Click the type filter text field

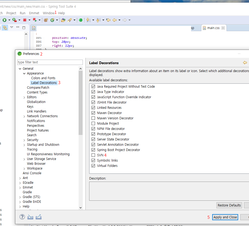(50, 62)
